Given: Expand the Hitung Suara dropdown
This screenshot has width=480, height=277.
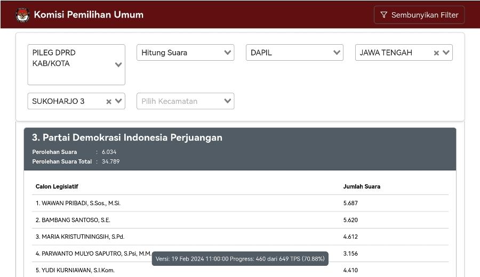Looking at the screenshot, I should click(x=185, y=53).
